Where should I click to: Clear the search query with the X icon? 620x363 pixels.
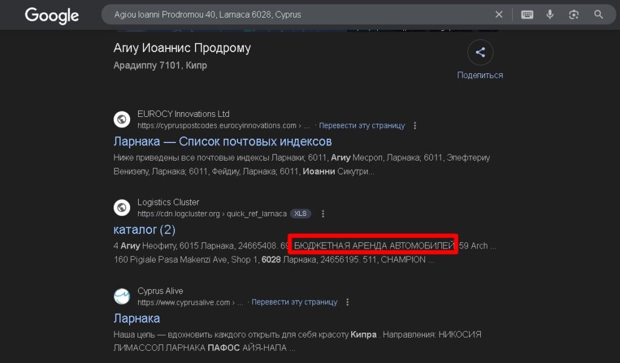click(x=499, y=15)
